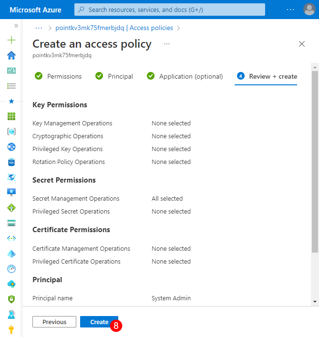Expand collapsed breadcrumb ellipsis
319x337 pixels.
point(39,28)
